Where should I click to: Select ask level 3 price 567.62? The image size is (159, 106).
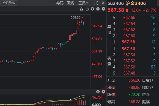tap(129, 30)
